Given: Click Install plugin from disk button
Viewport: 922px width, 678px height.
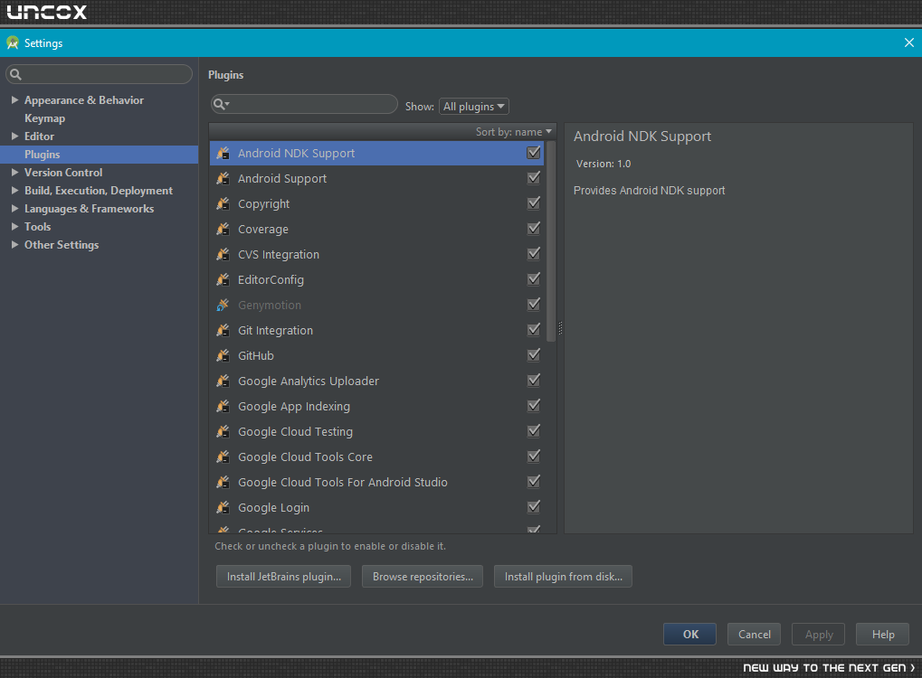Looking at the screenshot, I should [563, 577].
